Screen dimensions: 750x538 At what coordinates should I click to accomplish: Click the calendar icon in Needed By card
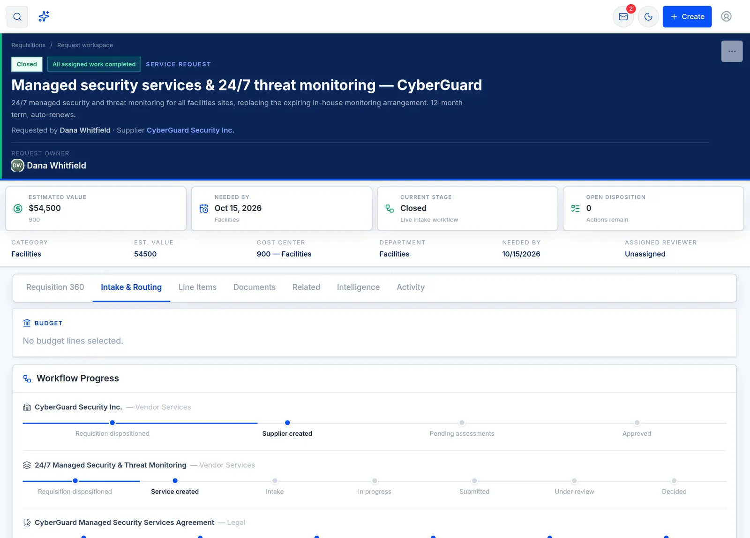pyautogui.click(x=204, y=209)
